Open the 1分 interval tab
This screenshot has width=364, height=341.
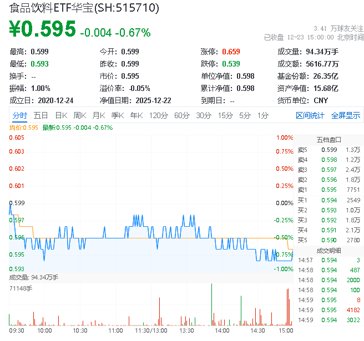262,115
